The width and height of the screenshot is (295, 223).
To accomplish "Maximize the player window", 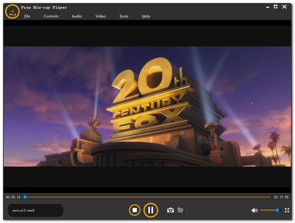I will point(275,7).
